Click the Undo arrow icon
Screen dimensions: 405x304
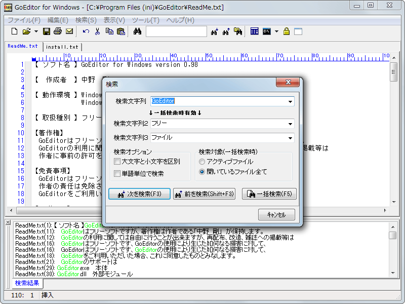[86, 31]
